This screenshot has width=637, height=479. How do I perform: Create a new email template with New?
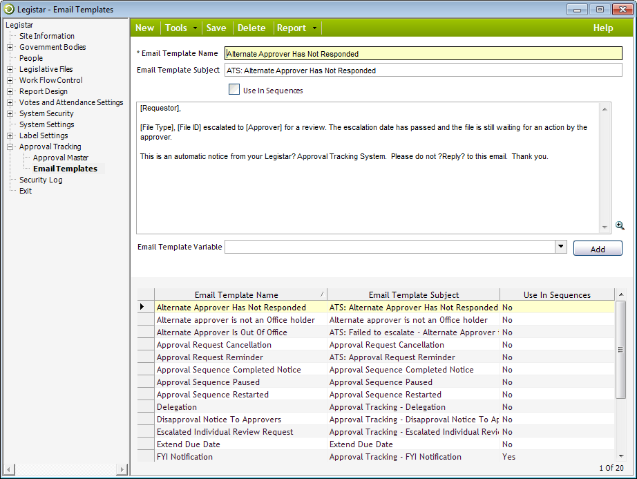[144, 28]
